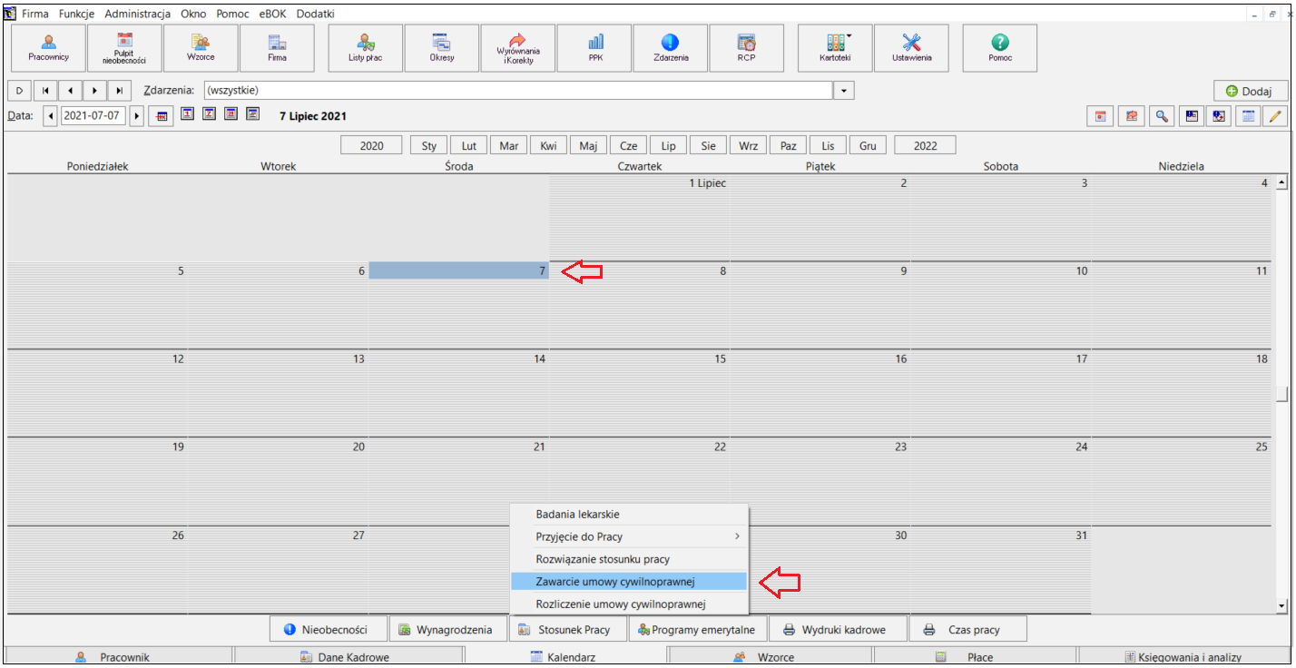Click the calendar export arrow icon

[x=1131, y=116]
